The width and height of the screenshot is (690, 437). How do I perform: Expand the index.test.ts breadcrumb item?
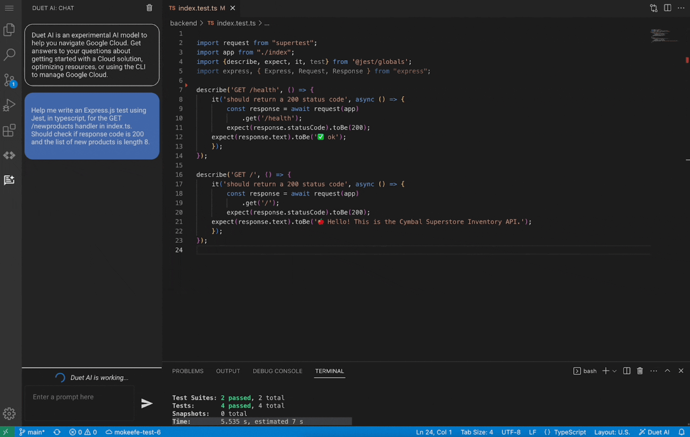click(x=235, y=23)
